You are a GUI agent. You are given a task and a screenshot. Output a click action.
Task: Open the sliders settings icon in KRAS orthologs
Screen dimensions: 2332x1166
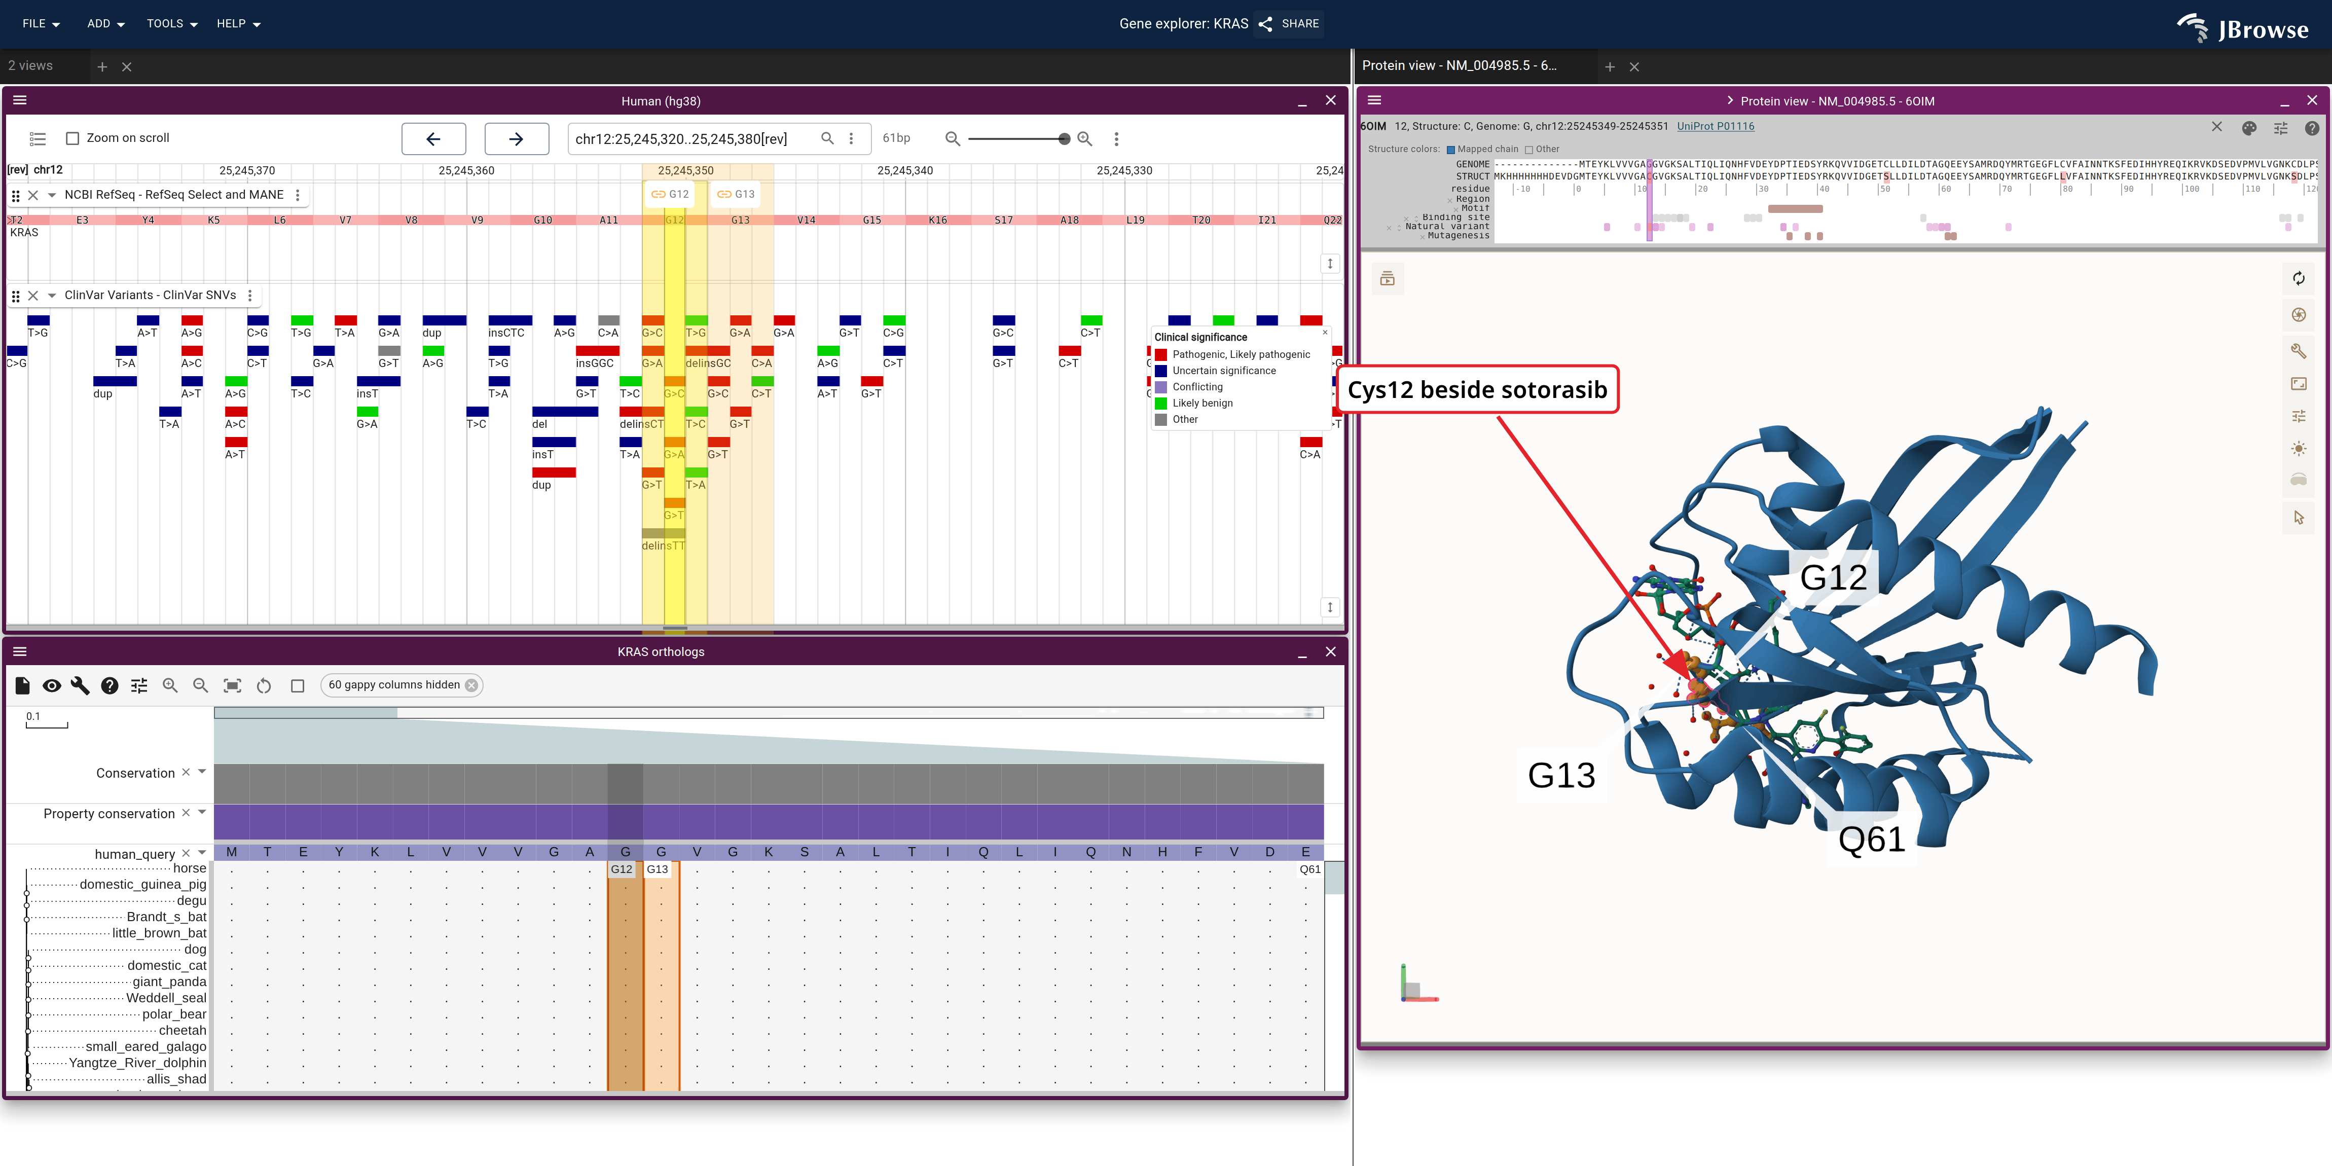[138, 685]
